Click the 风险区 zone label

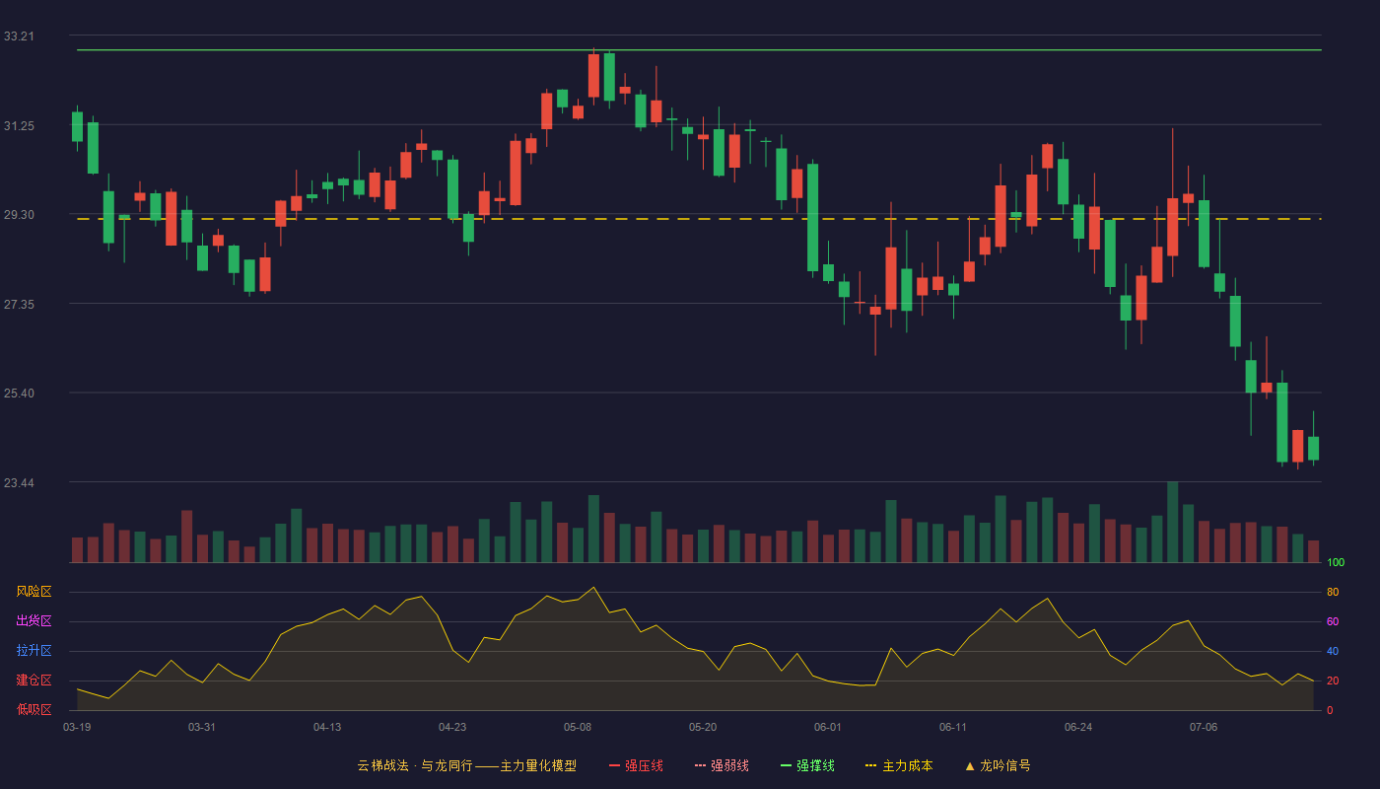click(34, 592)
